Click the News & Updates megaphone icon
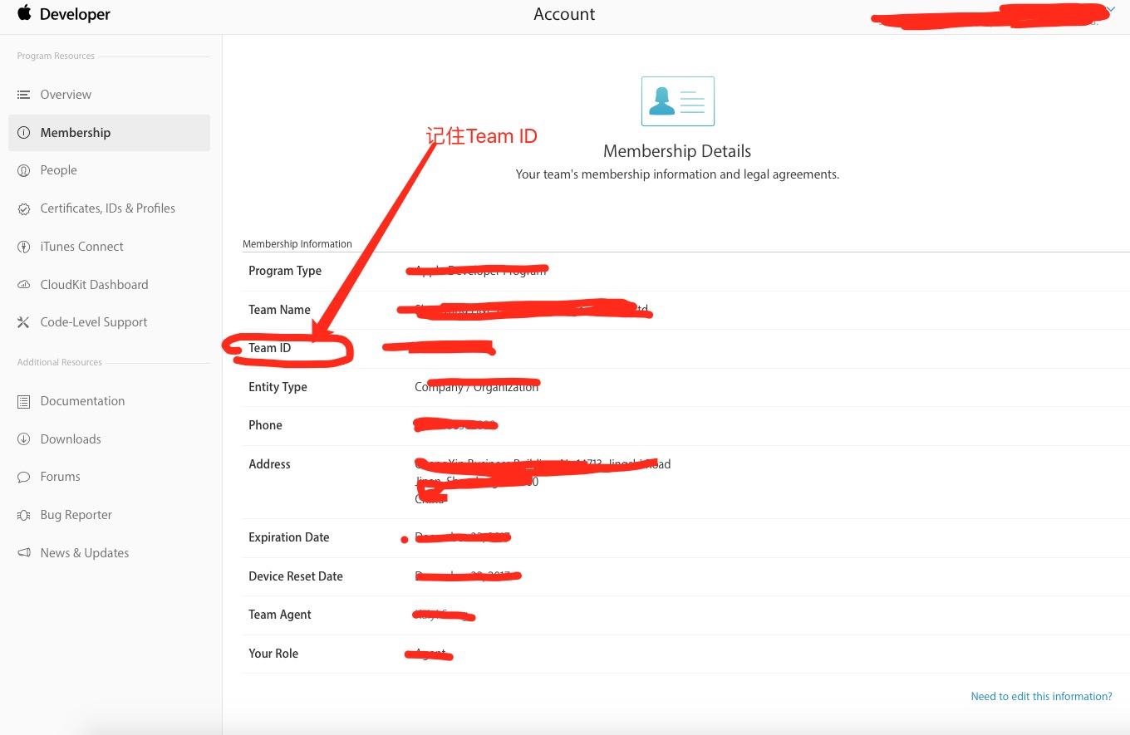Image resolution: width=1130 pixels, height=735 pixels. click(23, 553)
